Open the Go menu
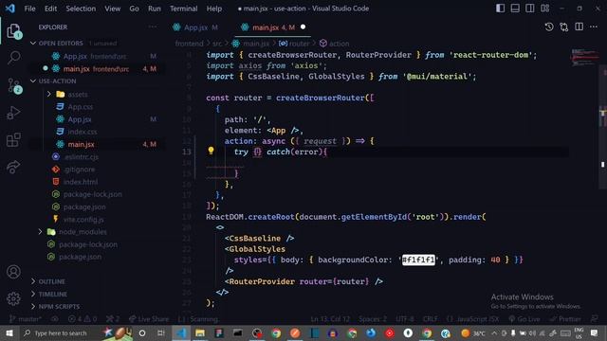 (134, 9)
